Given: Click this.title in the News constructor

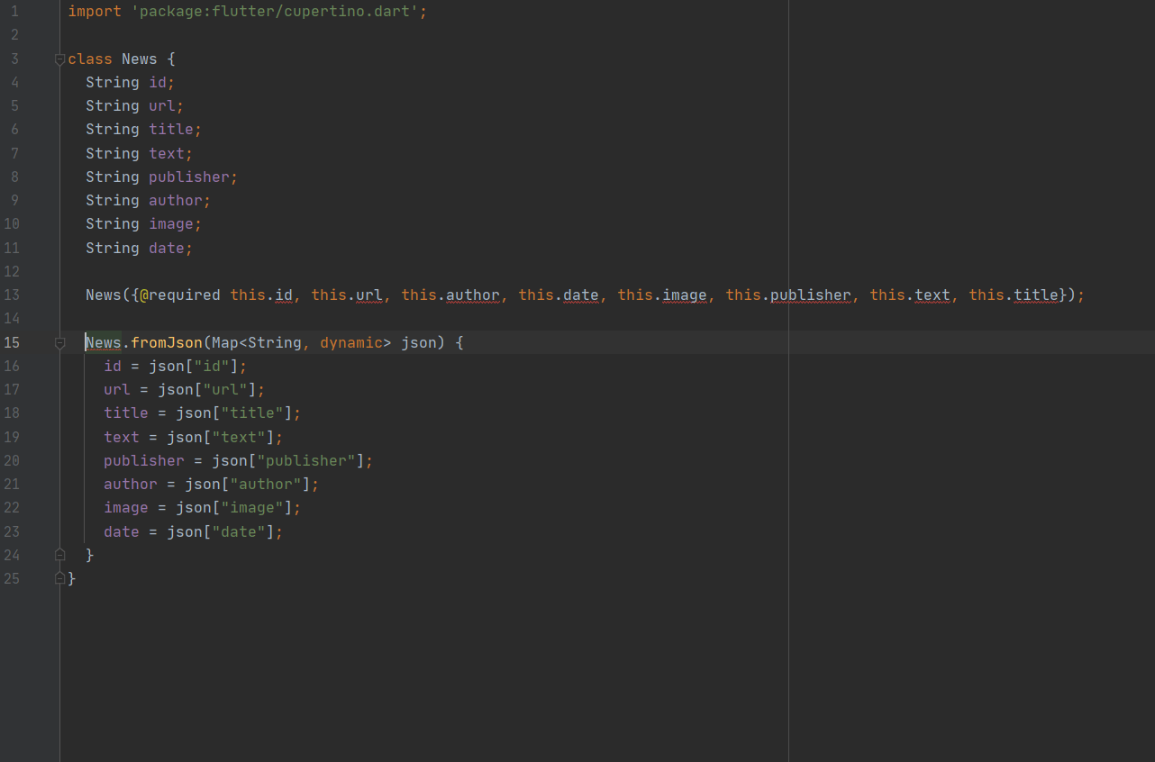Looking at the screenshot, I should click(x=1014, y=295).
